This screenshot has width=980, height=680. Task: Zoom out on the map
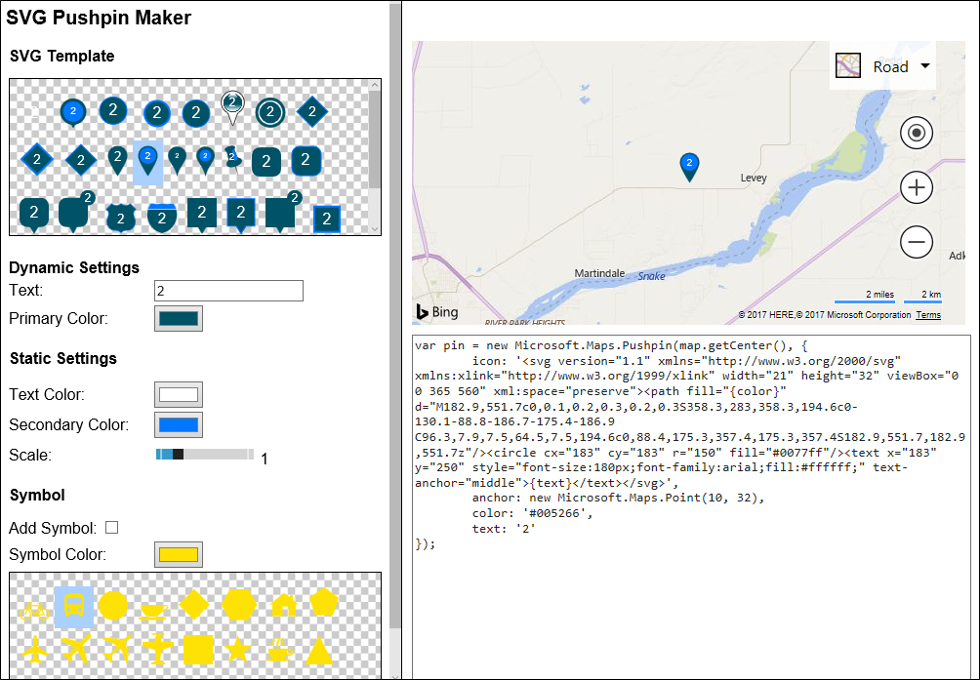(916, 241)
